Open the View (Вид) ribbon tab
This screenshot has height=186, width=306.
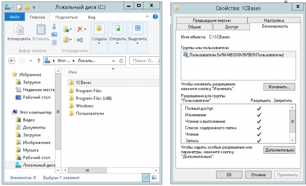coord(91,17)
